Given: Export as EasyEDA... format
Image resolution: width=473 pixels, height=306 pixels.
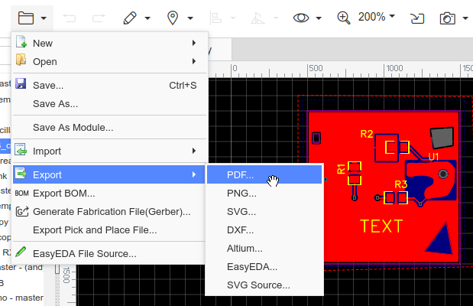Looking at the screenshot, I should (264, 267).
